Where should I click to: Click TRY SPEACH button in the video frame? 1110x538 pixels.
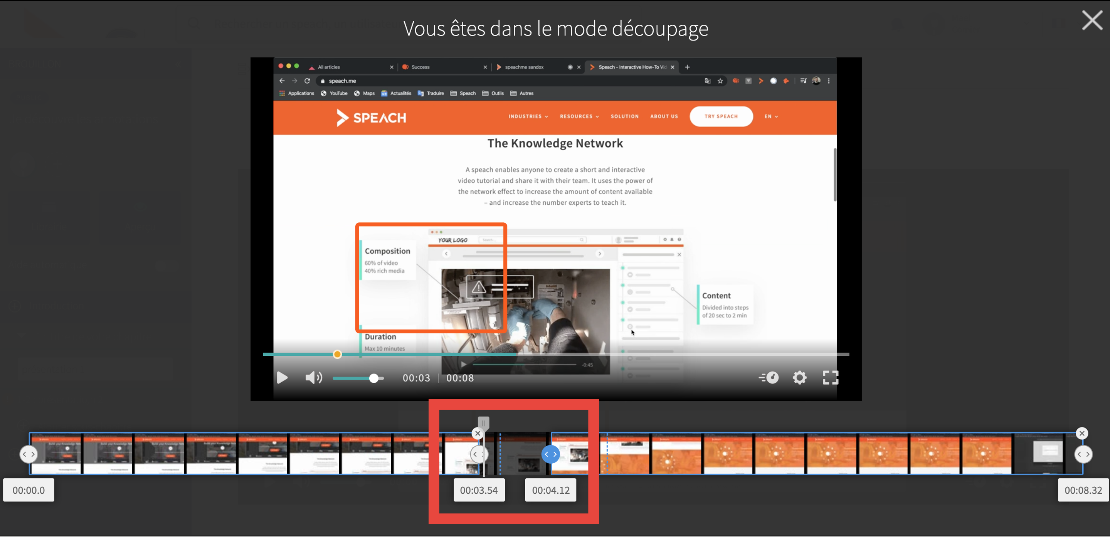tap(721, 116)
